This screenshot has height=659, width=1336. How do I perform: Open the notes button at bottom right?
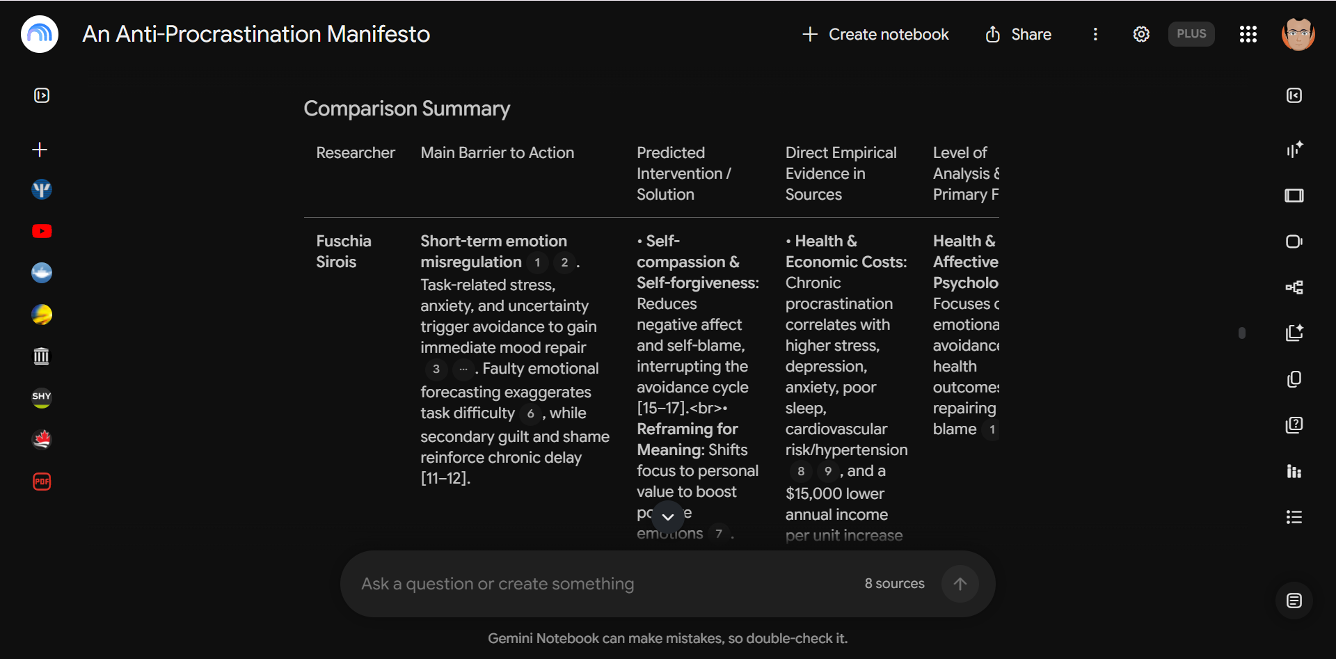pyautogui.click(x=1294, y=601)
